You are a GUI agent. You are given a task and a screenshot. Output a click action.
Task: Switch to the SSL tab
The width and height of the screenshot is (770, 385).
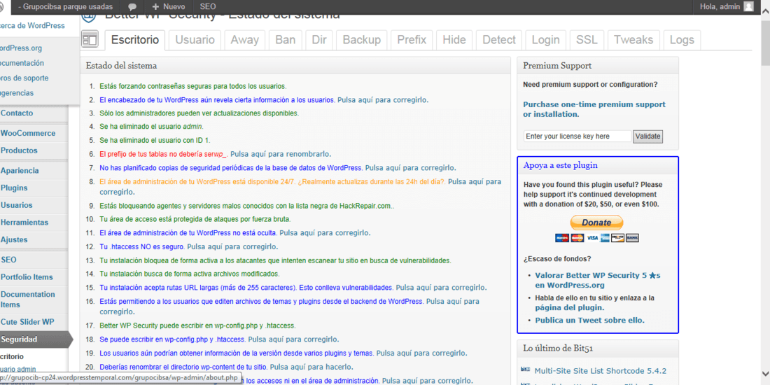587,40
